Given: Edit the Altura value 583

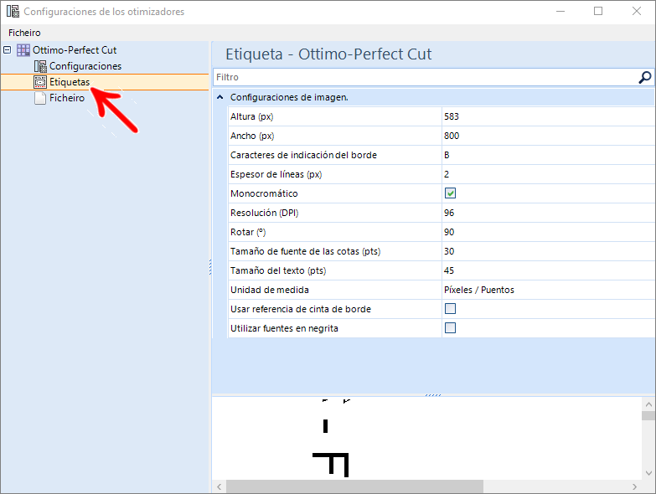Looking at the screenshot, I should coord(549,116).
